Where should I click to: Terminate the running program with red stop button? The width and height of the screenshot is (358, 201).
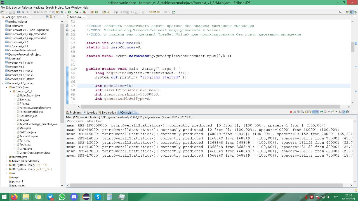pos(291,112)
